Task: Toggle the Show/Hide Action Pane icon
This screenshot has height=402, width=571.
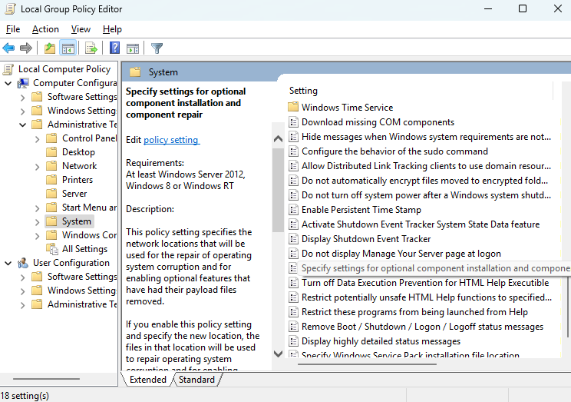Action: pyautogui.click(x=132, y=48)
